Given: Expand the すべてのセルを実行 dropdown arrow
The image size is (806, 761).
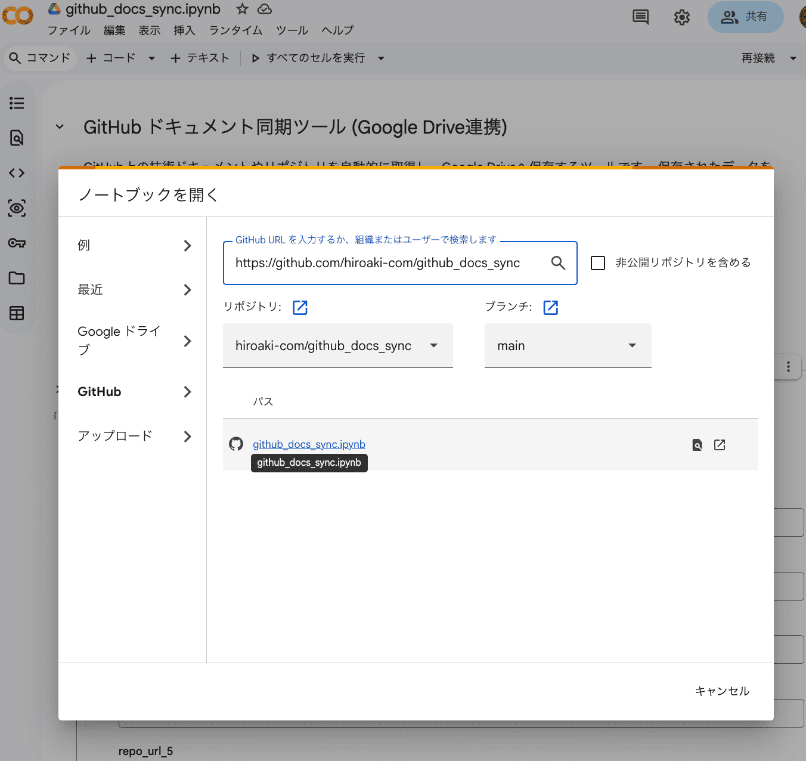Looking at the screenshot, I should click(x=381, y=58).
